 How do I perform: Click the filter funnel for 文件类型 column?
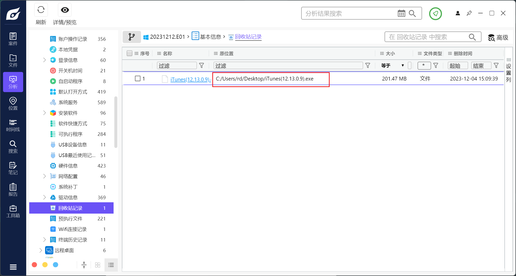tap(436, 66)
